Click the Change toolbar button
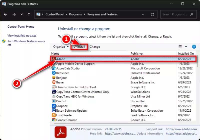This screenshot has width=200, height=140. tap(95, 47)
